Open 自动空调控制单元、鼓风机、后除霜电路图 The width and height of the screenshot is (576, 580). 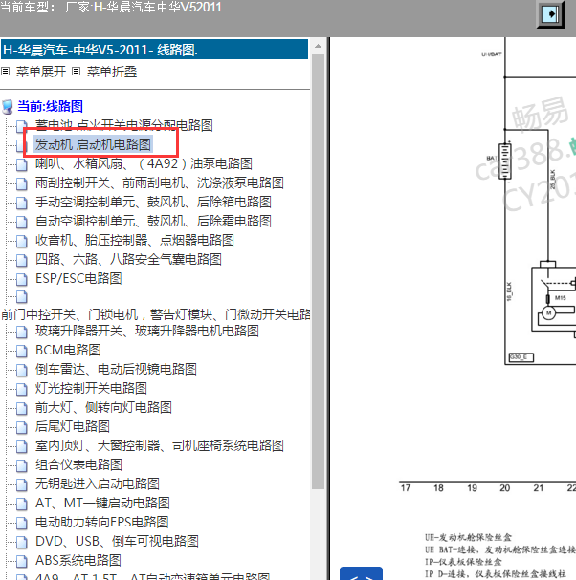tap(153, 221)
